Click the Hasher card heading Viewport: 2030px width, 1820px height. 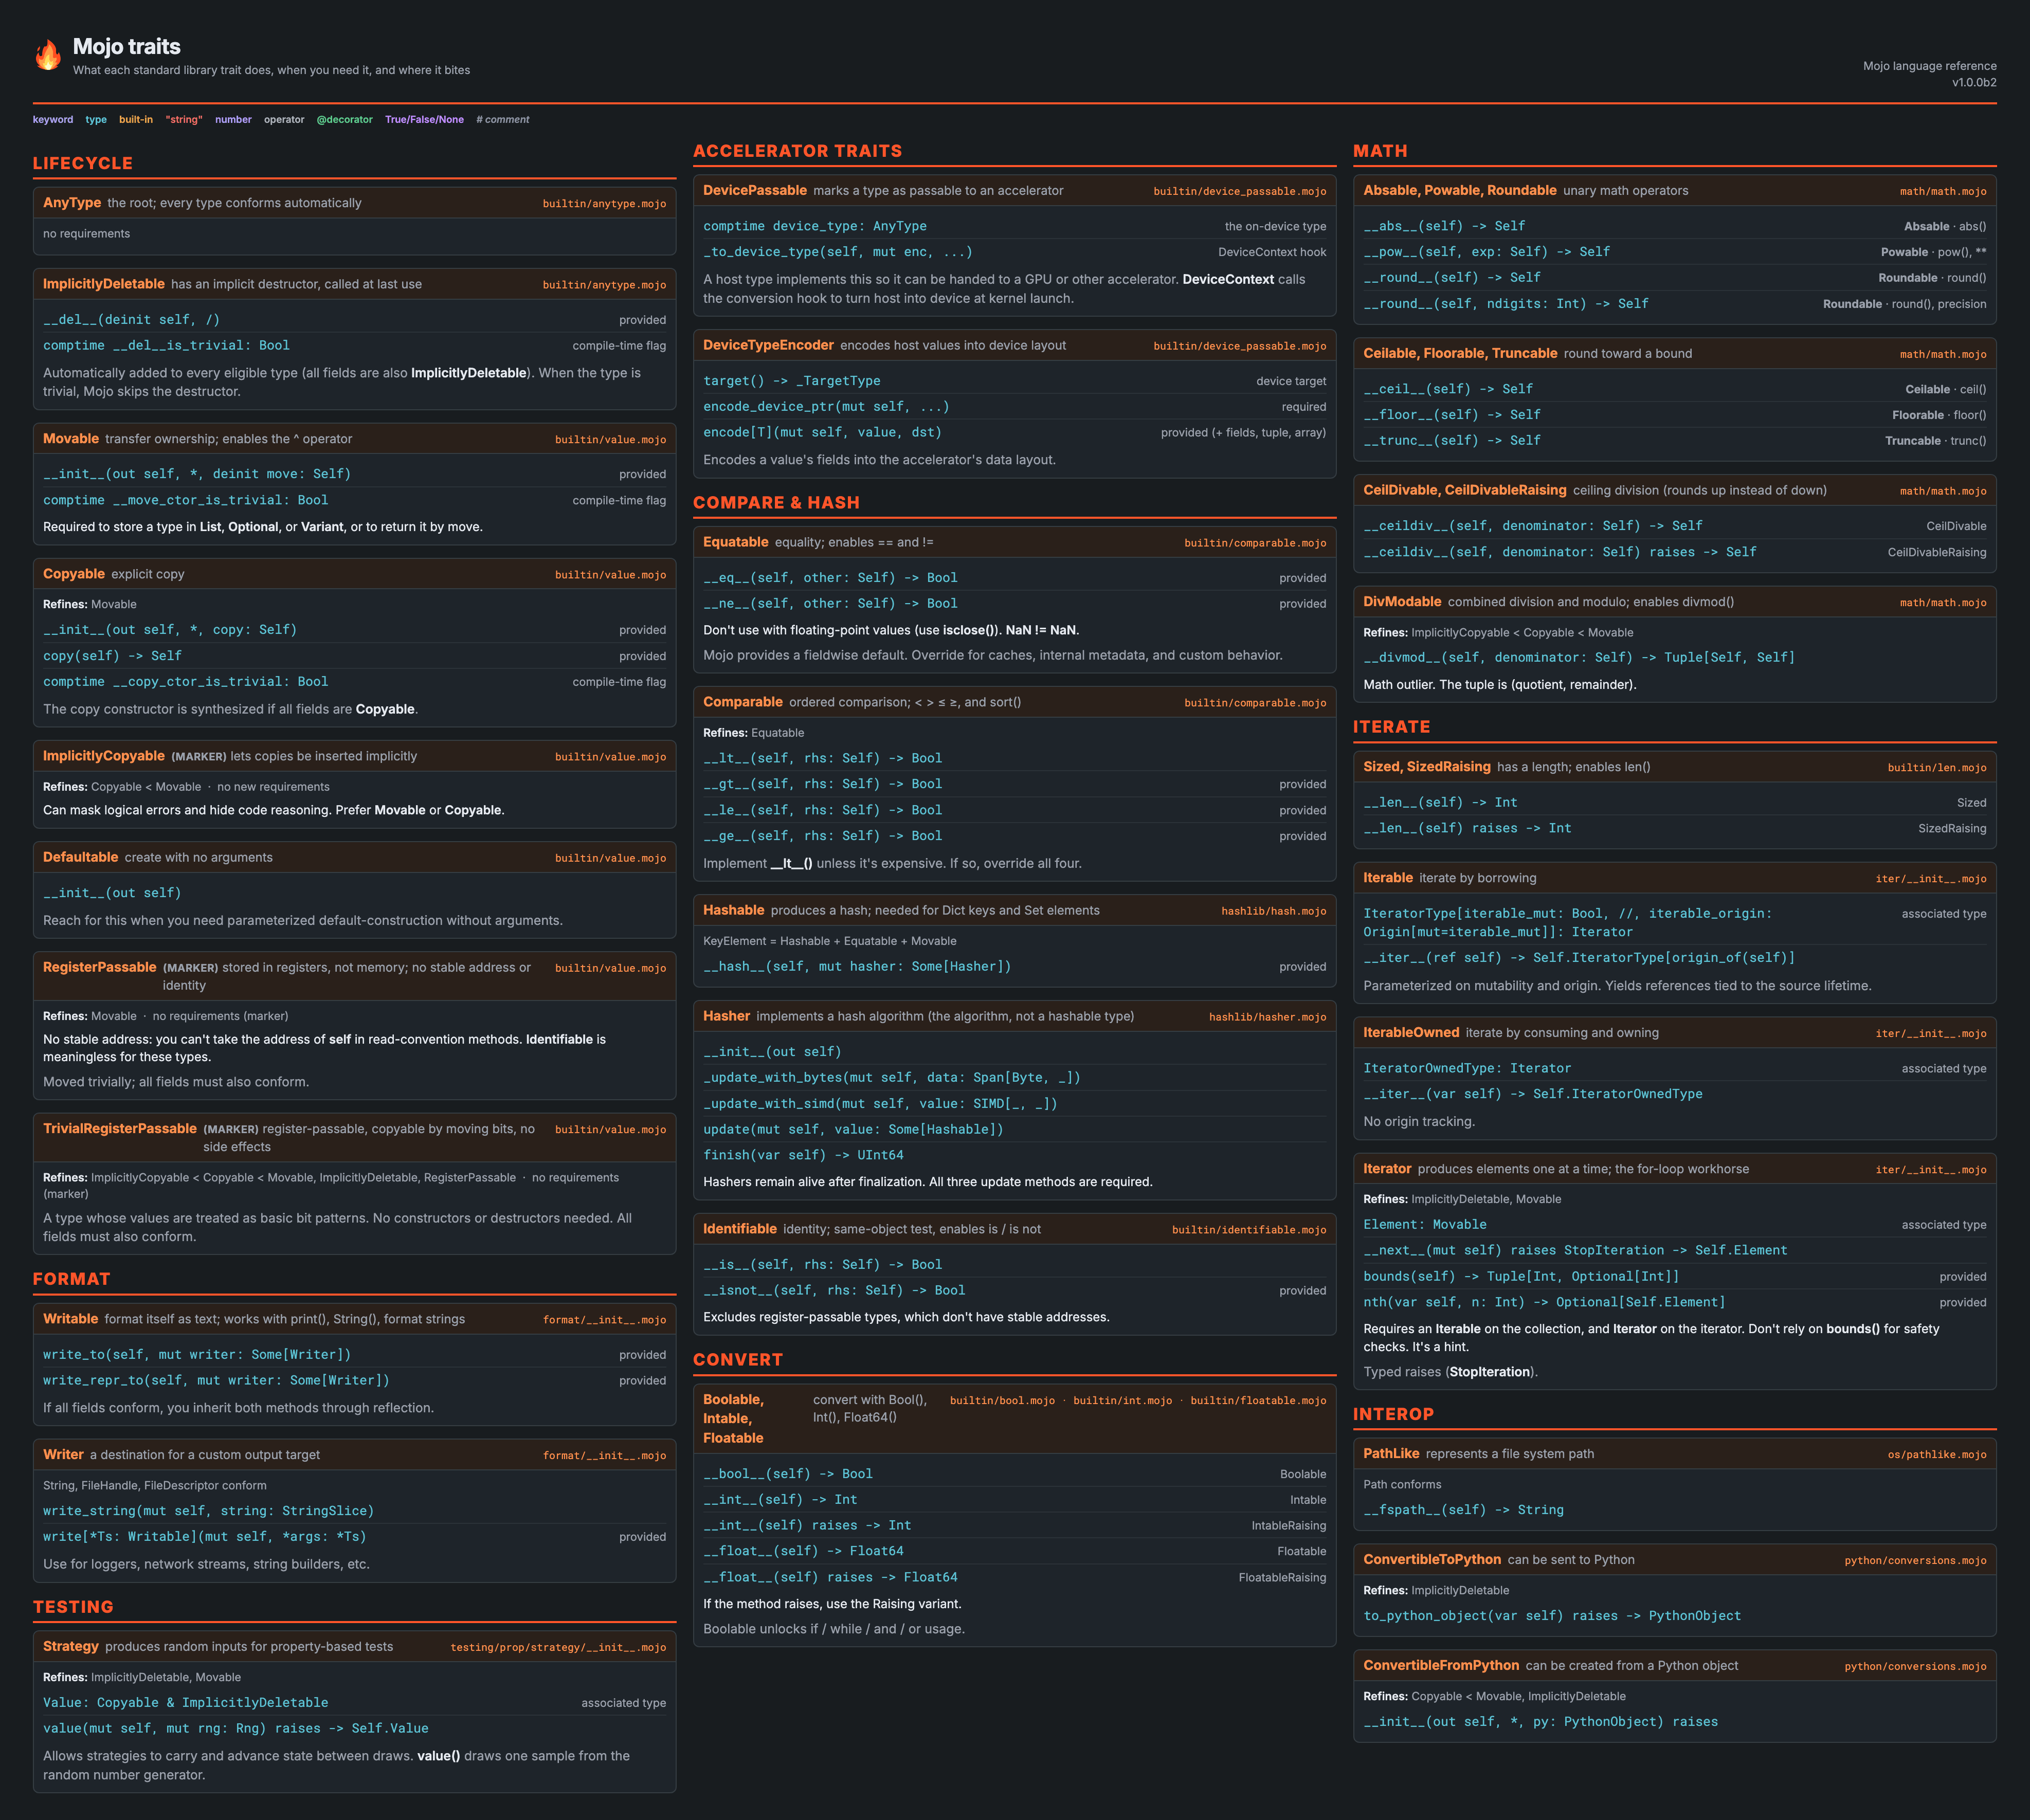pyautogui.click(x=726, y=1016)
